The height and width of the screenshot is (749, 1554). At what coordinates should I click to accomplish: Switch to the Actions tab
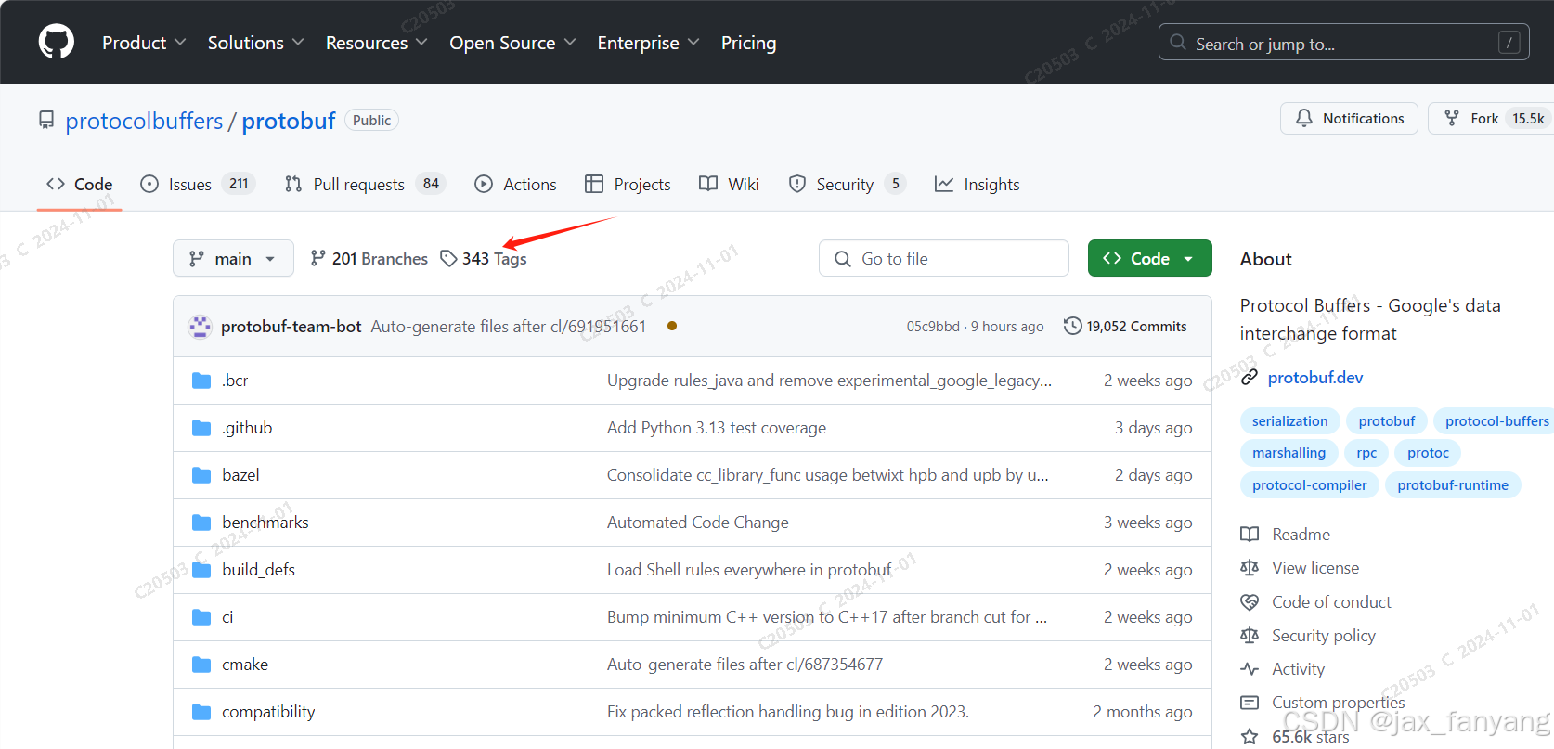[x=515, y=184]
